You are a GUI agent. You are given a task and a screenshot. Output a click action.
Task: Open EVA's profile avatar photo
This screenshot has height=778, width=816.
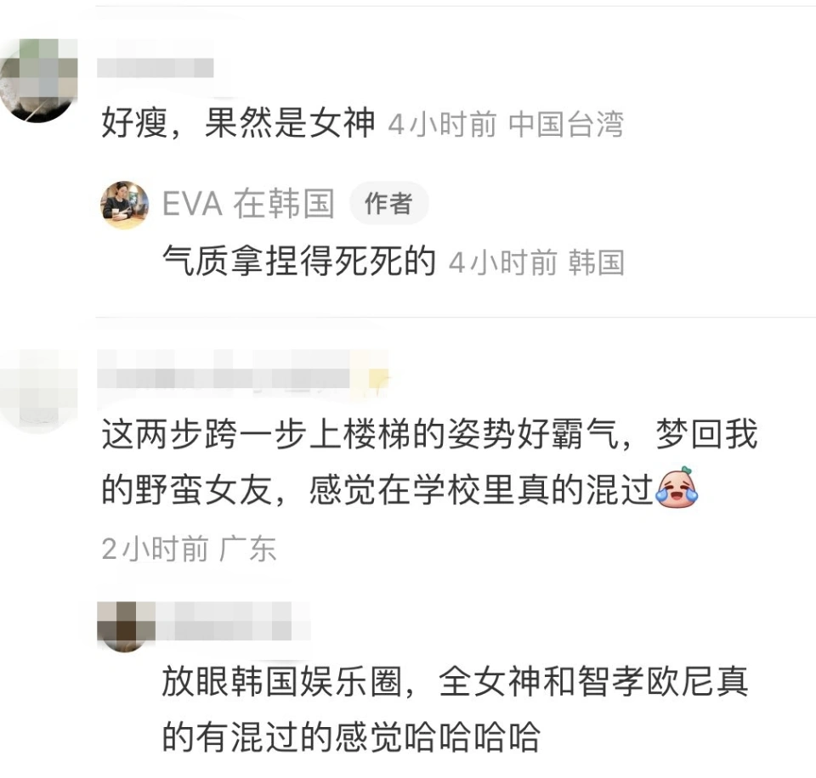124,205
